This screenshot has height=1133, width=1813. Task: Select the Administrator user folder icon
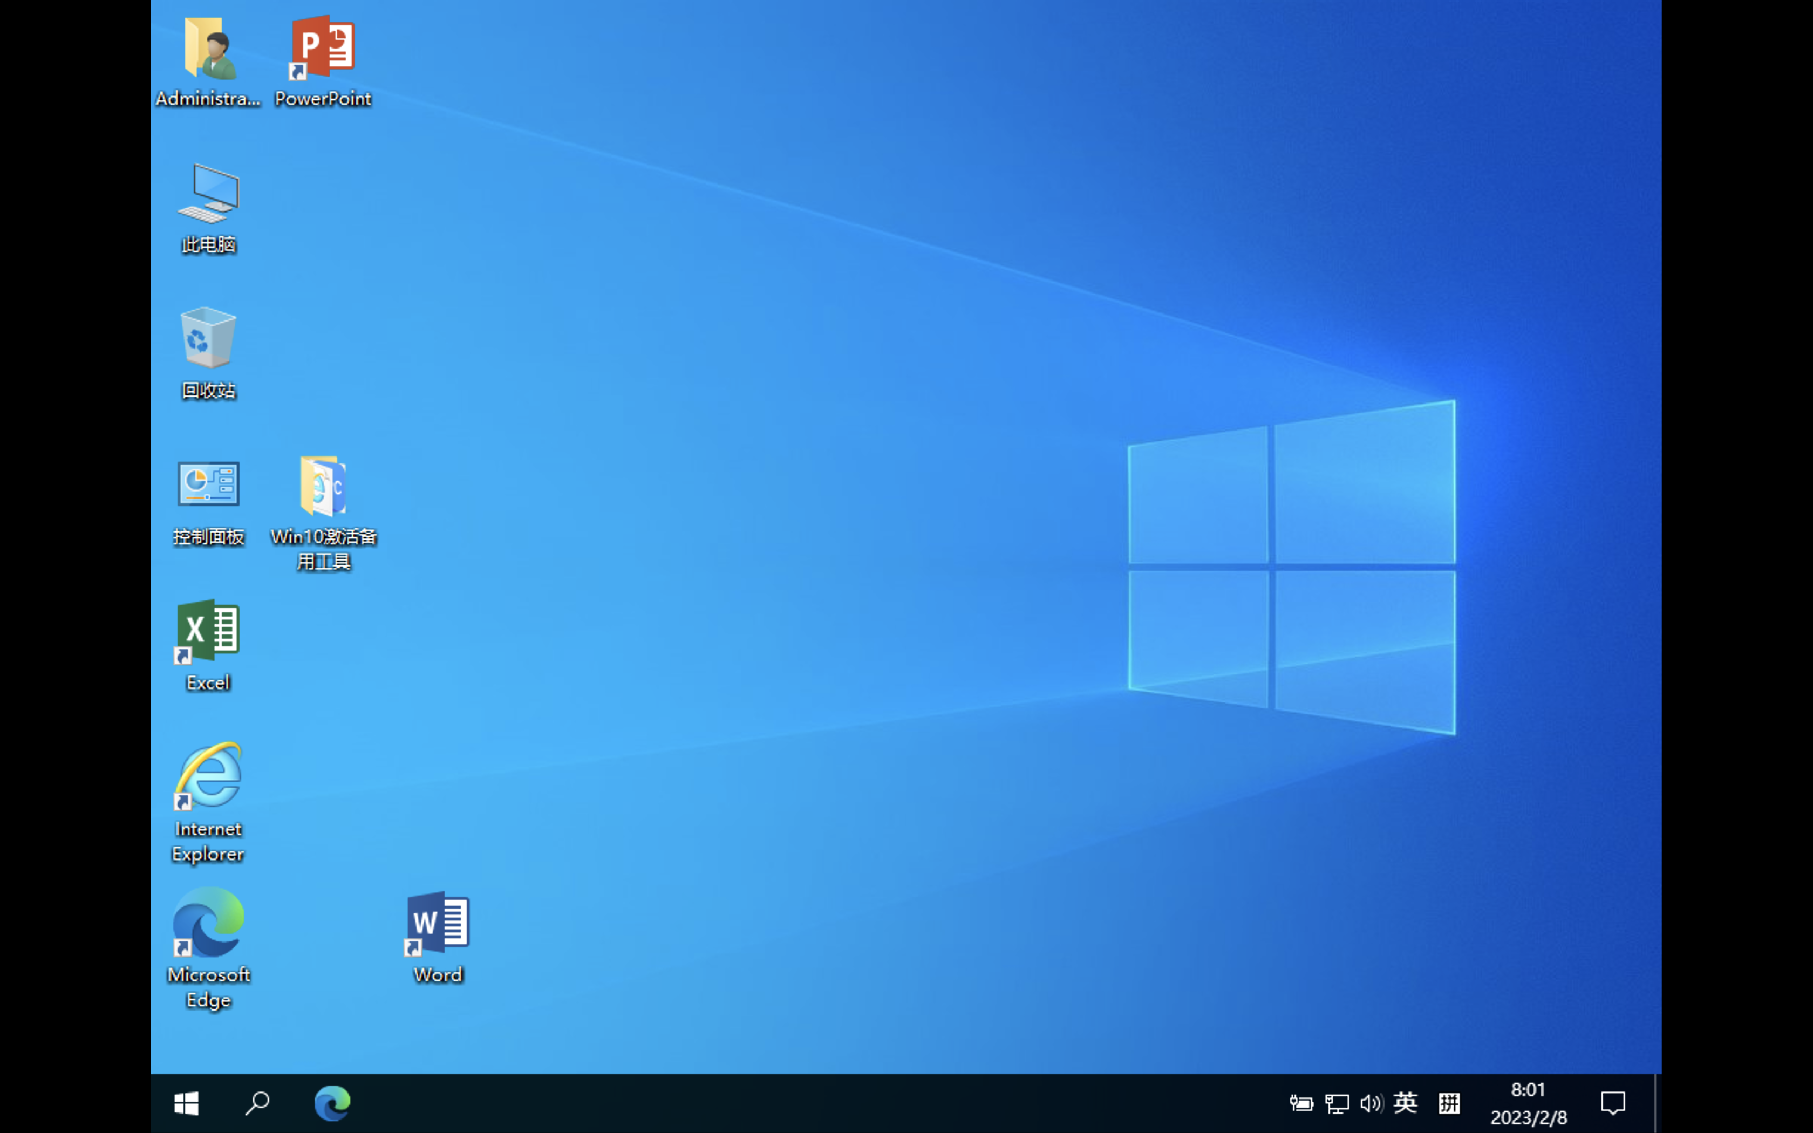(208, 51)
